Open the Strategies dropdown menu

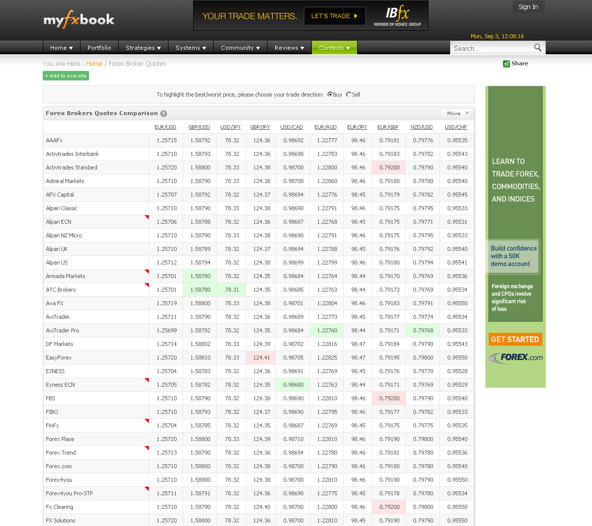(x=143, y=48)
